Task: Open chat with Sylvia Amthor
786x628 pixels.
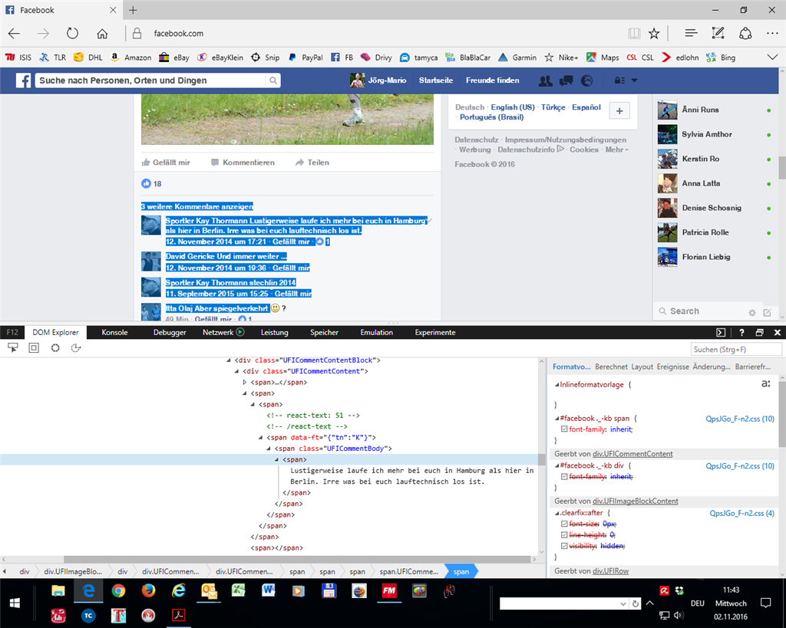Action: pos(715,134)
